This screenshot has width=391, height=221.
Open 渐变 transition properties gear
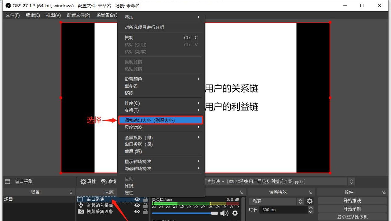[310, 201]
